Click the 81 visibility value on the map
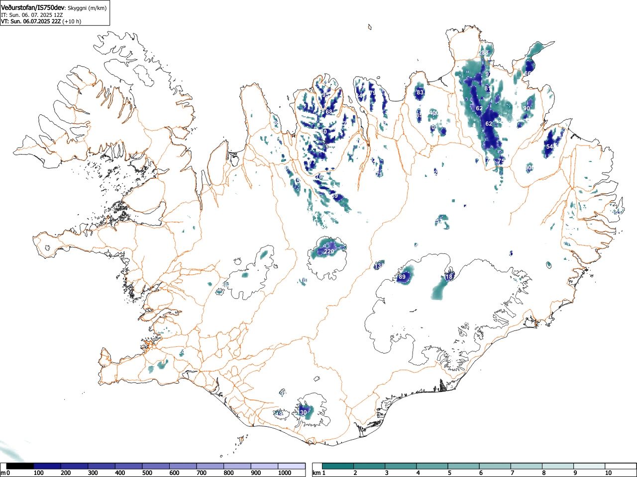 click(x=488, y=89)
